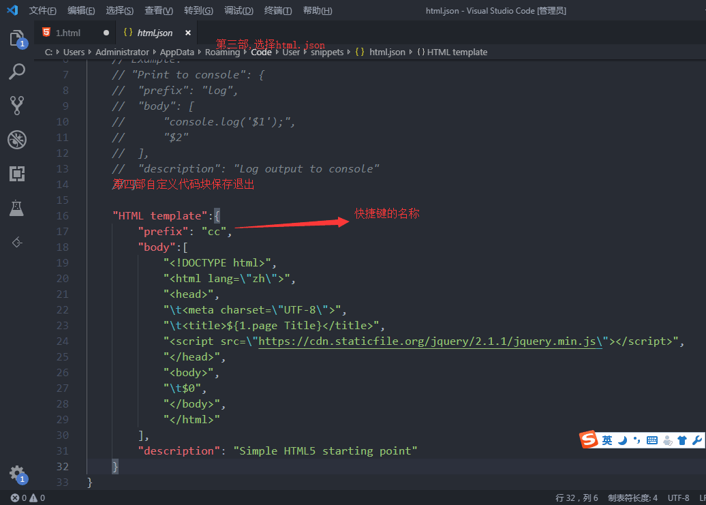Click the meta charset string on line 22

[252, 310]
